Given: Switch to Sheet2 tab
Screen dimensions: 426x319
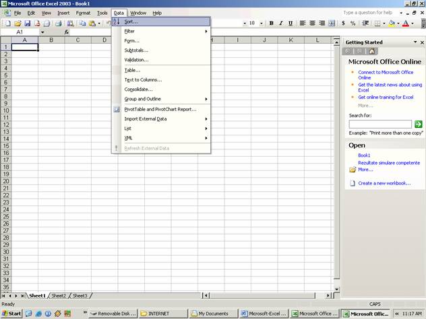Looking at the screenshot, I should (x=59, y=295).
